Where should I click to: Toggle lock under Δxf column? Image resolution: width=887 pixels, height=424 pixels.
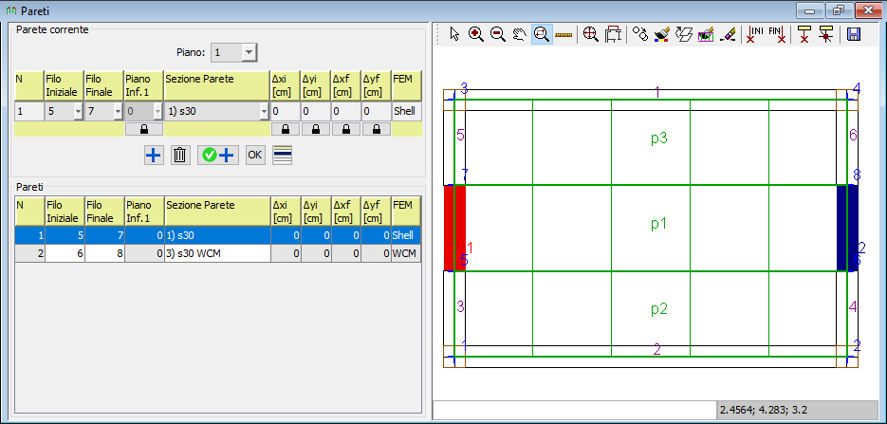point(346,129)
